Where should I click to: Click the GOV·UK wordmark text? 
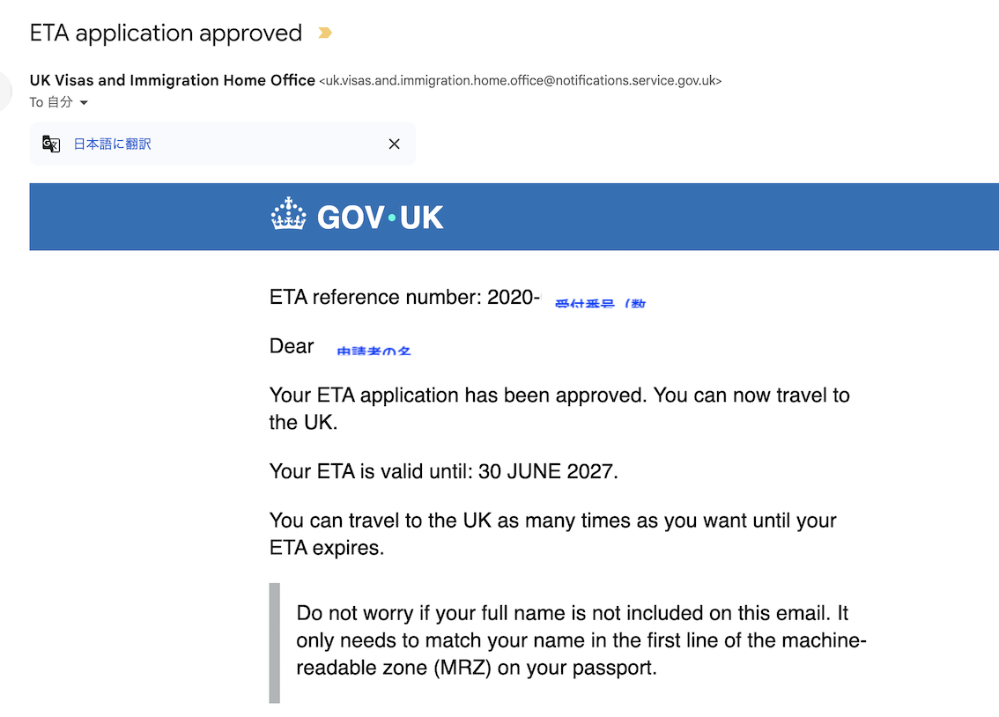click(380, 217)
